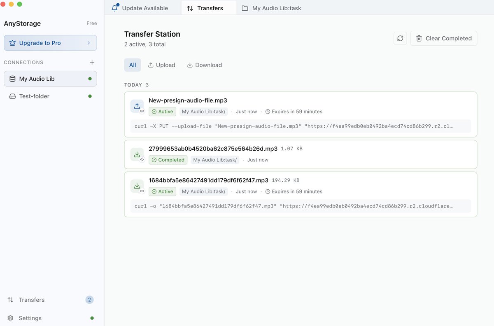Click the Clear Completed button
The width and height of the screenshot is (494, 326).
coord(444,38)
